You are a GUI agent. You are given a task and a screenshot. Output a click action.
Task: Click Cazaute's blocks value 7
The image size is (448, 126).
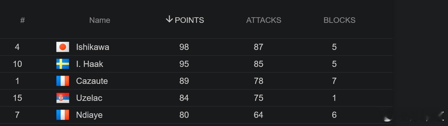334,81
